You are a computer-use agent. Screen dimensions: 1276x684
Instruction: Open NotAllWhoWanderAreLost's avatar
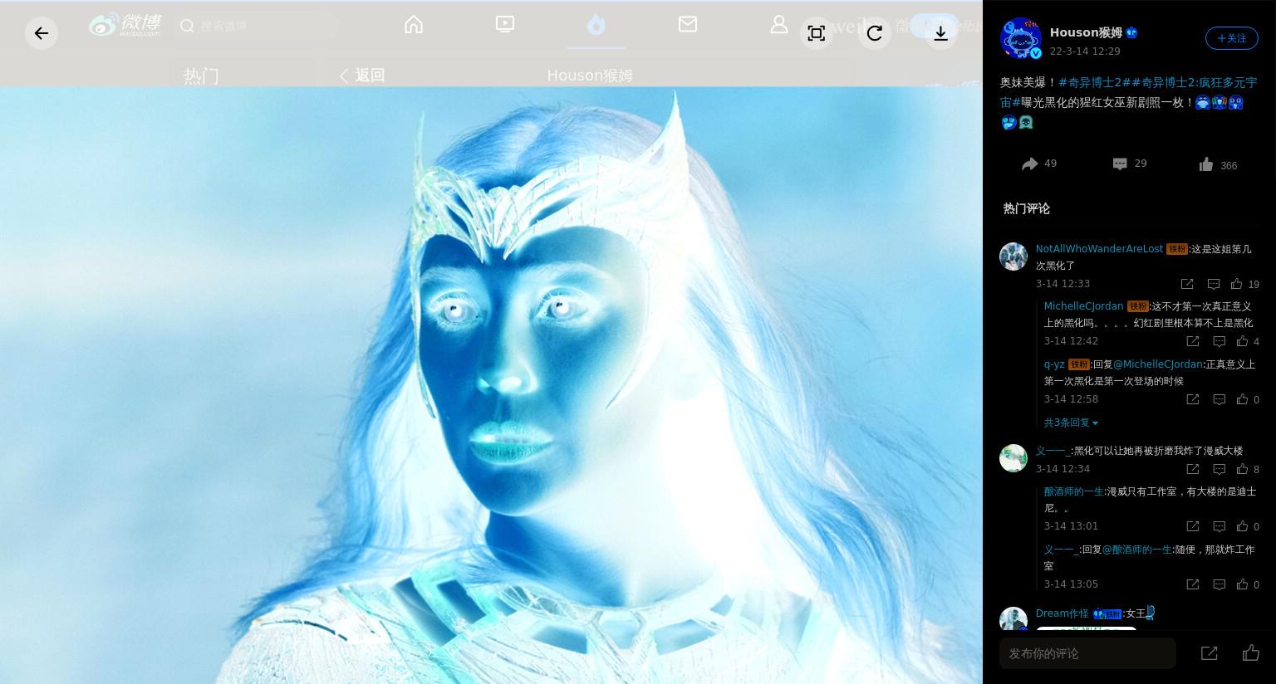pyautogui.click(x=1013, y=256)
